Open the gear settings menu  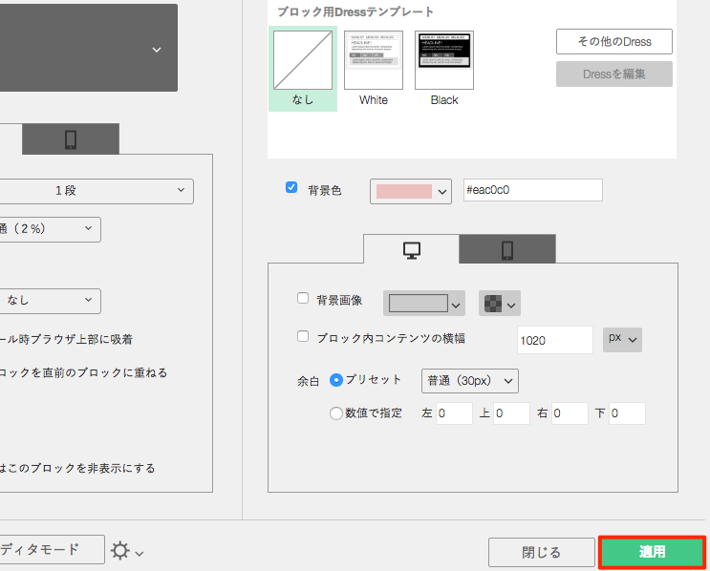[127, 551]
